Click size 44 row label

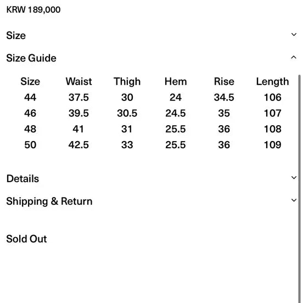click(x=30, y=97)
